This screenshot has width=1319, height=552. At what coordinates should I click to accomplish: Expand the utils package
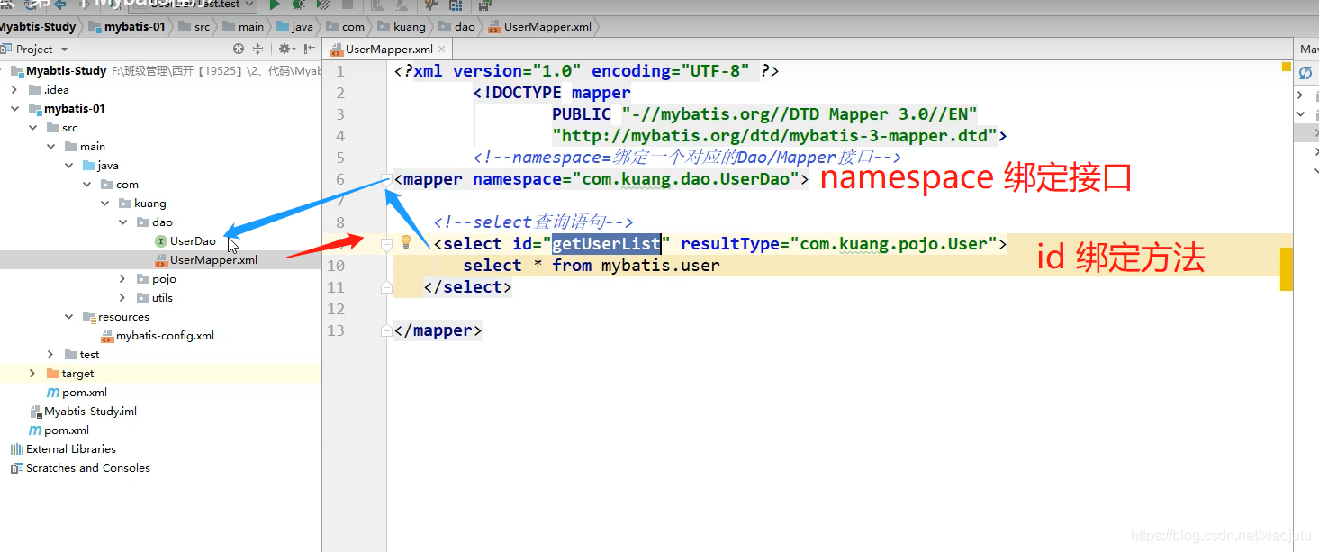[123, 297]
